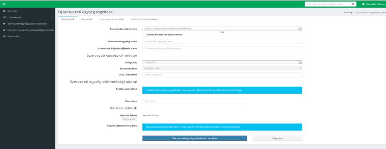Open Hozzám rendelt kutatások/fejlesztések in sidebar
Image resolution: width=386 pixels, height=149 pixels.
(31, 30)
